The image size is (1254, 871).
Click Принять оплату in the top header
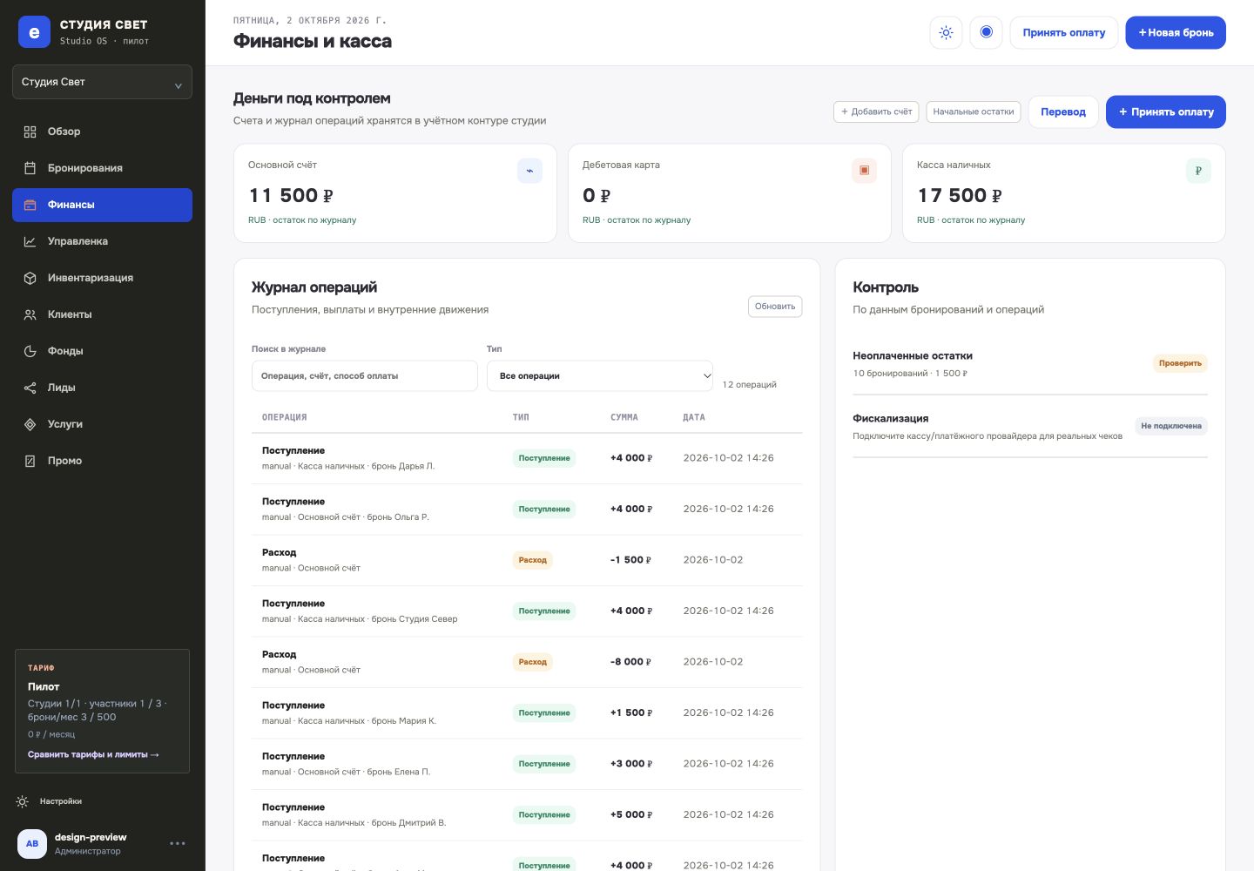1063,33
